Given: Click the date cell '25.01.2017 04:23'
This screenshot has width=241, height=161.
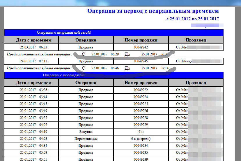Looking at the screenshot, I should [x=31, y=139].
